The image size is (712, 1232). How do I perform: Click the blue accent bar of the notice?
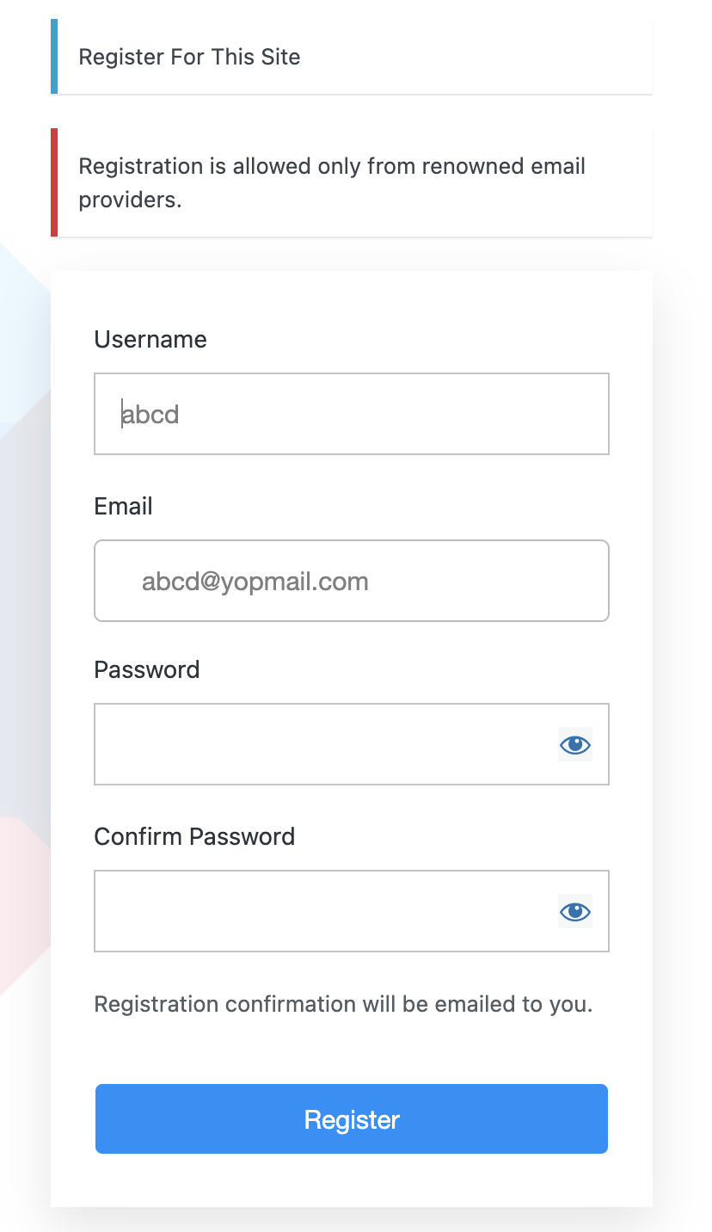tap(54, 57)
